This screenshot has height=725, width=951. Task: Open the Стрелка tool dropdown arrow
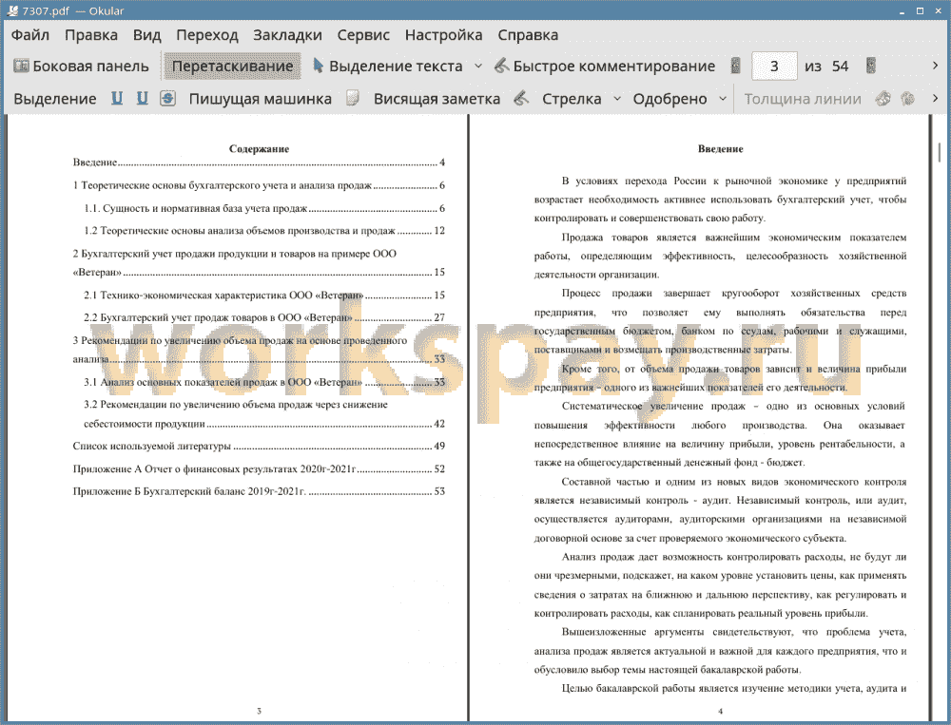coord(617,98)
